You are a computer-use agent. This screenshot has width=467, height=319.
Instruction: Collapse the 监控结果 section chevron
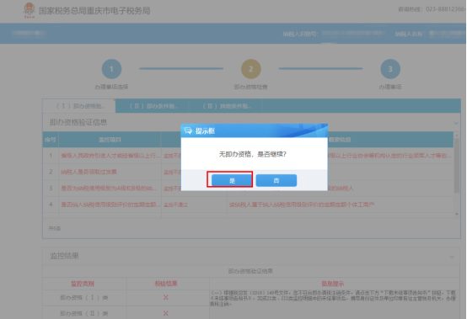452,257
